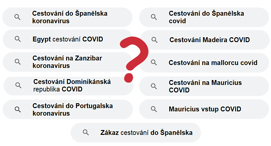The width and height of the screenshot is (271, 146).
Task: Click magnifier icon beside Mauricius vstup COVID
Action: point(154,109)
